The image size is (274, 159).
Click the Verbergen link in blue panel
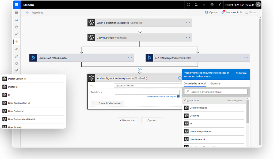point(241,73)
